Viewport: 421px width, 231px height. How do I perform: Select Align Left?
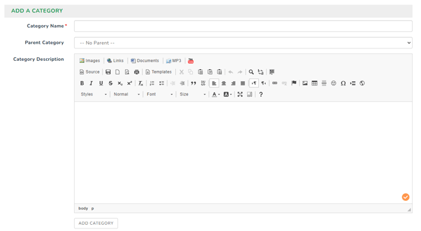pyautogui.click(x=214, y=83)
